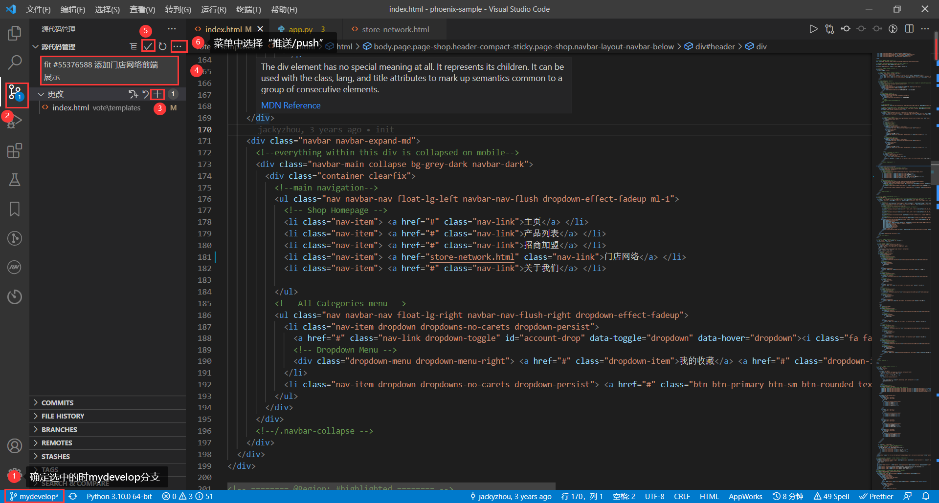Viewport: 939px width, 503px height.
Task: Stage all changes with the plus icon
Action: click(x=157, y=94)
